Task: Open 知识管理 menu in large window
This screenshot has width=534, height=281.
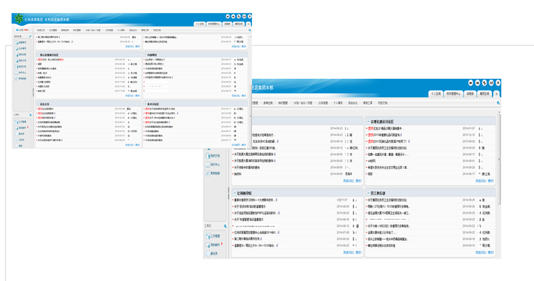Action: 283,103
